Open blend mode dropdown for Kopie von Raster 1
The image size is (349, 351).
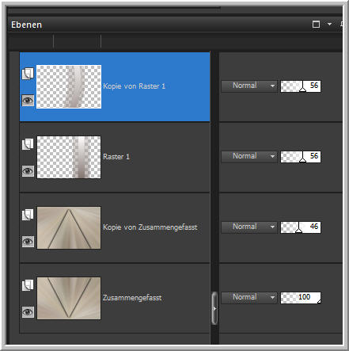[x=249, y=86]
